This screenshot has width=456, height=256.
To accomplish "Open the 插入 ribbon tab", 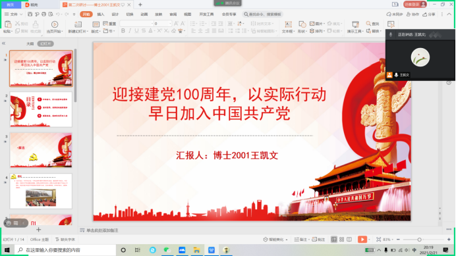I will click(101, 14).
